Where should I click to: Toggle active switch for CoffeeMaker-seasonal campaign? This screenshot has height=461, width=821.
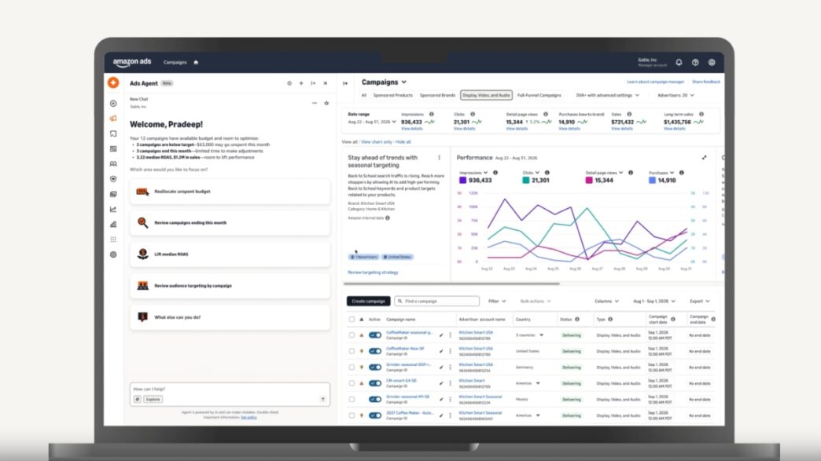coord(375,335)
